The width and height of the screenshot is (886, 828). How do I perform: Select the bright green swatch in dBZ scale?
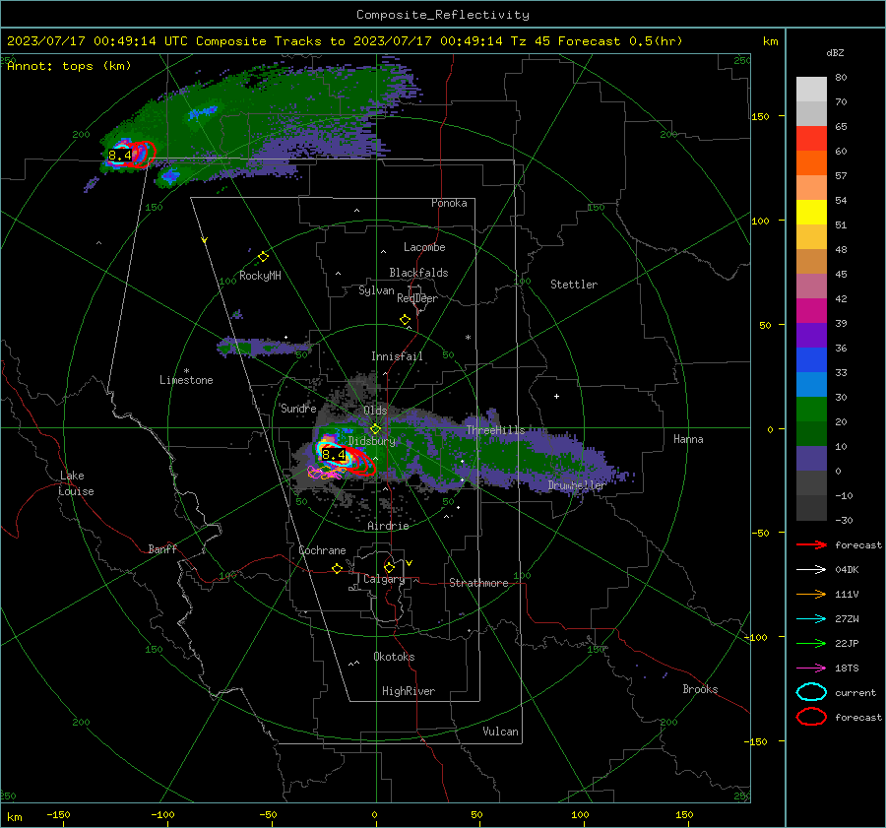811,410
